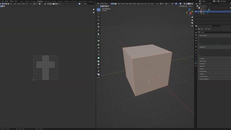The height and width of the screenshot is (130, 231).
Task: Select the Cursor tool in viewport toolbar
Action: click(x=99, y=13)
